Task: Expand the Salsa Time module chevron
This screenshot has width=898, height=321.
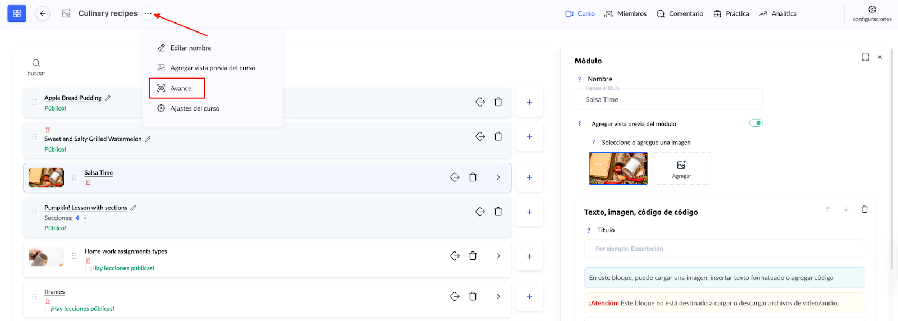Action: coord(498,177)
